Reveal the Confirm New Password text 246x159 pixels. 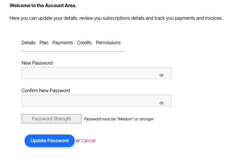[x=162, y=103]
